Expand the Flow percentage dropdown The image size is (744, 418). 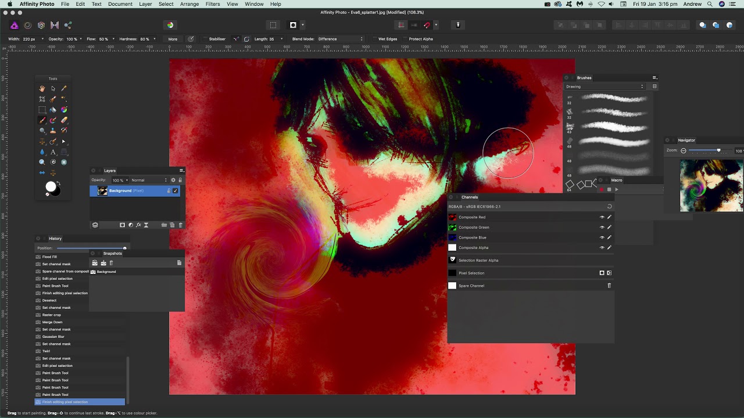[x=113, y=39]
